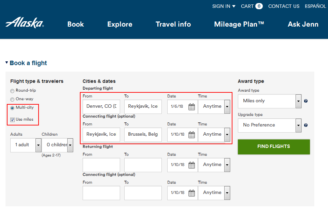The width and height of the screenshot is (328, 210).
Task: Click the "Returning flight" label
Action: [x=98, y=147]
